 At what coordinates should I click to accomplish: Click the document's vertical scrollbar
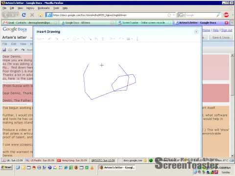[232, 105]
